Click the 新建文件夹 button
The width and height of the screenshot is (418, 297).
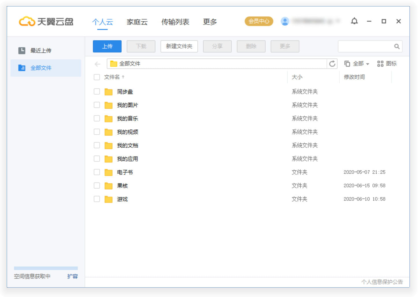(179, 46)
